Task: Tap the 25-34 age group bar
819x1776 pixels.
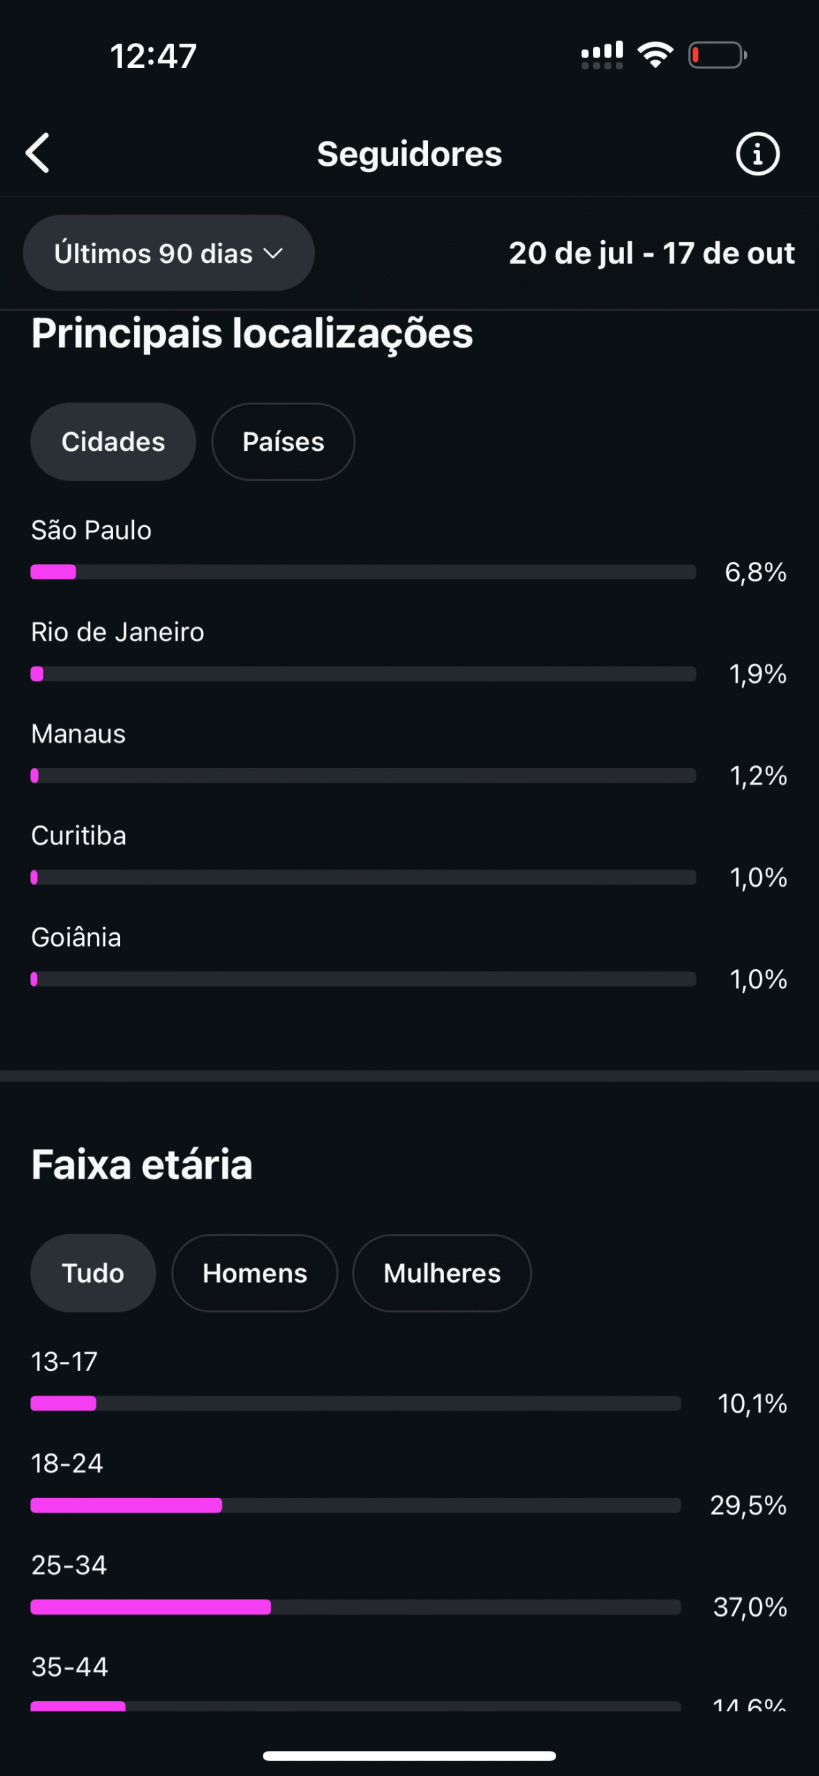Action: (355, 1607)
